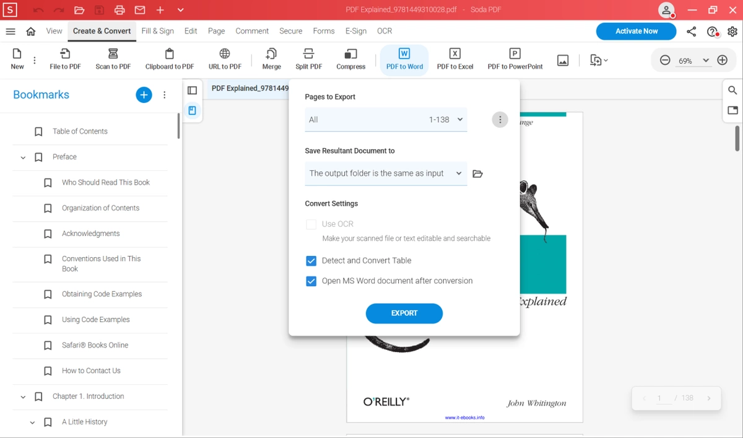Add a new bookmark with plus button

coord(144,95)
